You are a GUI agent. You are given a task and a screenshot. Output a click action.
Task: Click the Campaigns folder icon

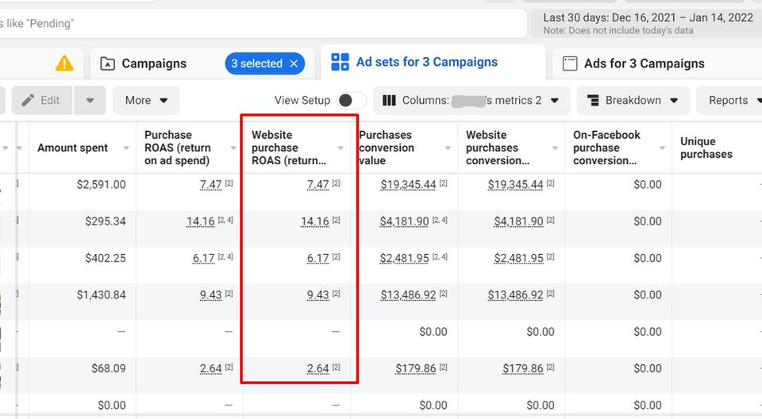coord(107,63)
